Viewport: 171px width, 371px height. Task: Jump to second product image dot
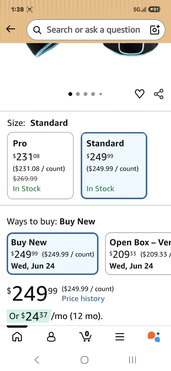78,94
